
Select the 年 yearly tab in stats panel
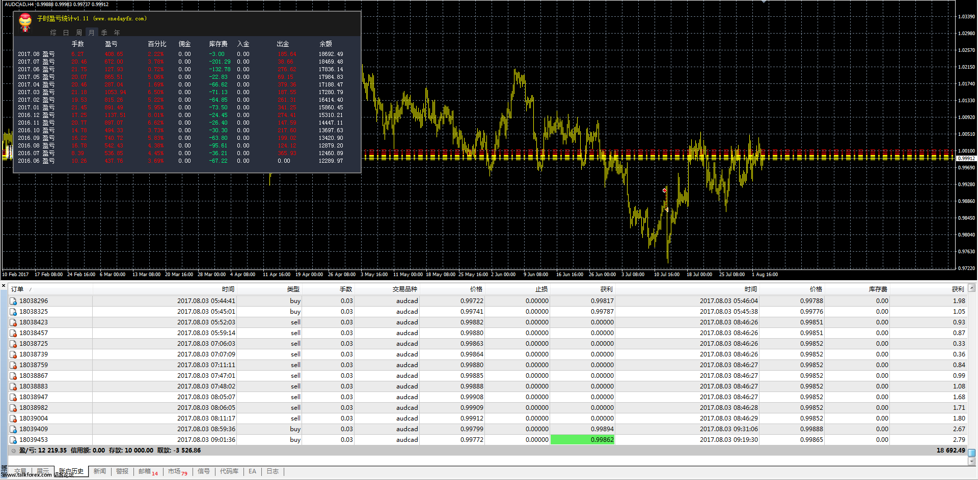(x=117, y=33)
